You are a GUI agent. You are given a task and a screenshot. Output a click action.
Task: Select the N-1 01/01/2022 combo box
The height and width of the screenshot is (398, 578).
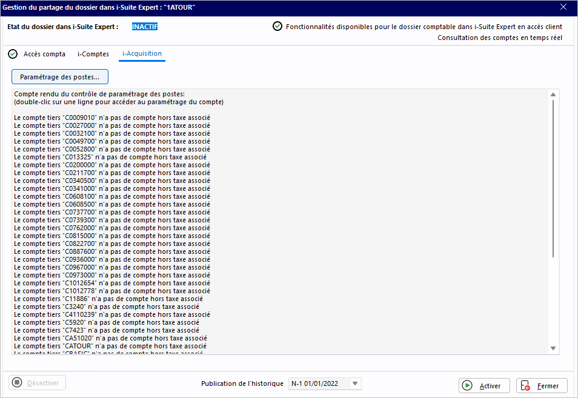pos(324,383)
